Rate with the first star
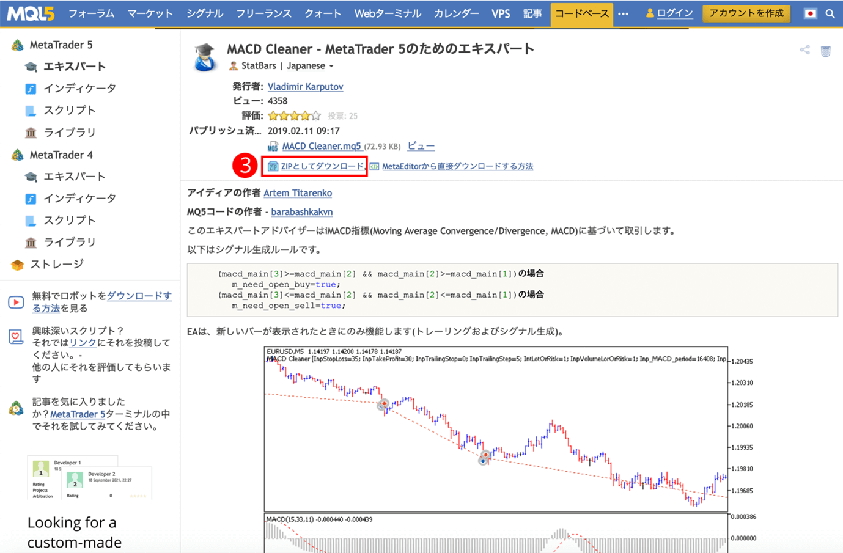Image resolution: width=843 pixels, height=553 pixels. coord(273,116)
